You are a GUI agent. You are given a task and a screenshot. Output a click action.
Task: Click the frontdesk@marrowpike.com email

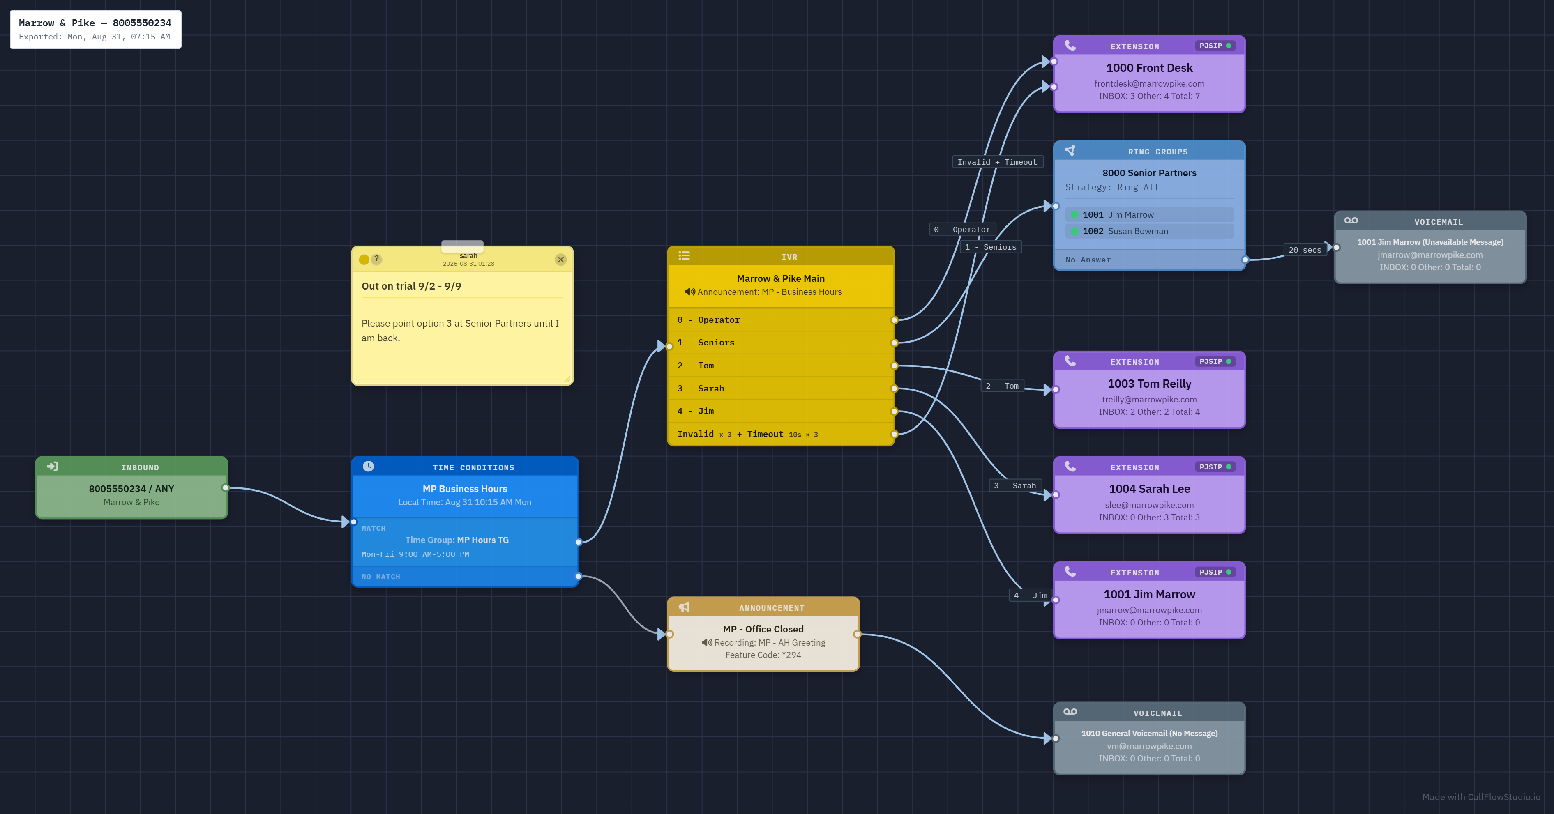(1149, 84)
